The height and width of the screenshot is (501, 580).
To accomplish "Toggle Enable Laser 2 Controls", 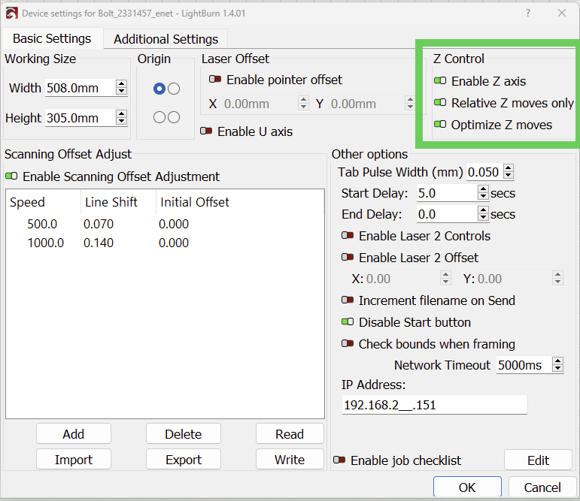I will point(348,235).
